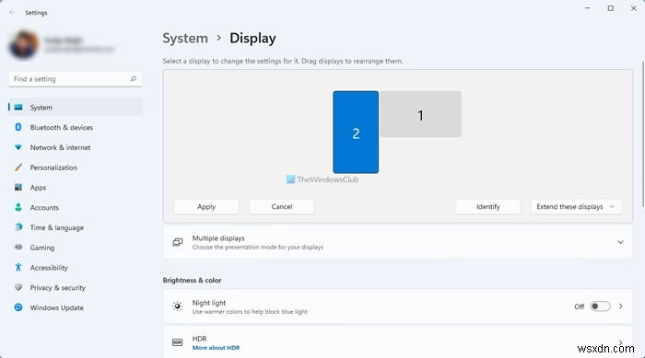Click the search magnifier icon
The width and height of the screenshot is (645, 358).
pyautogui.click(x=133, y=78)
